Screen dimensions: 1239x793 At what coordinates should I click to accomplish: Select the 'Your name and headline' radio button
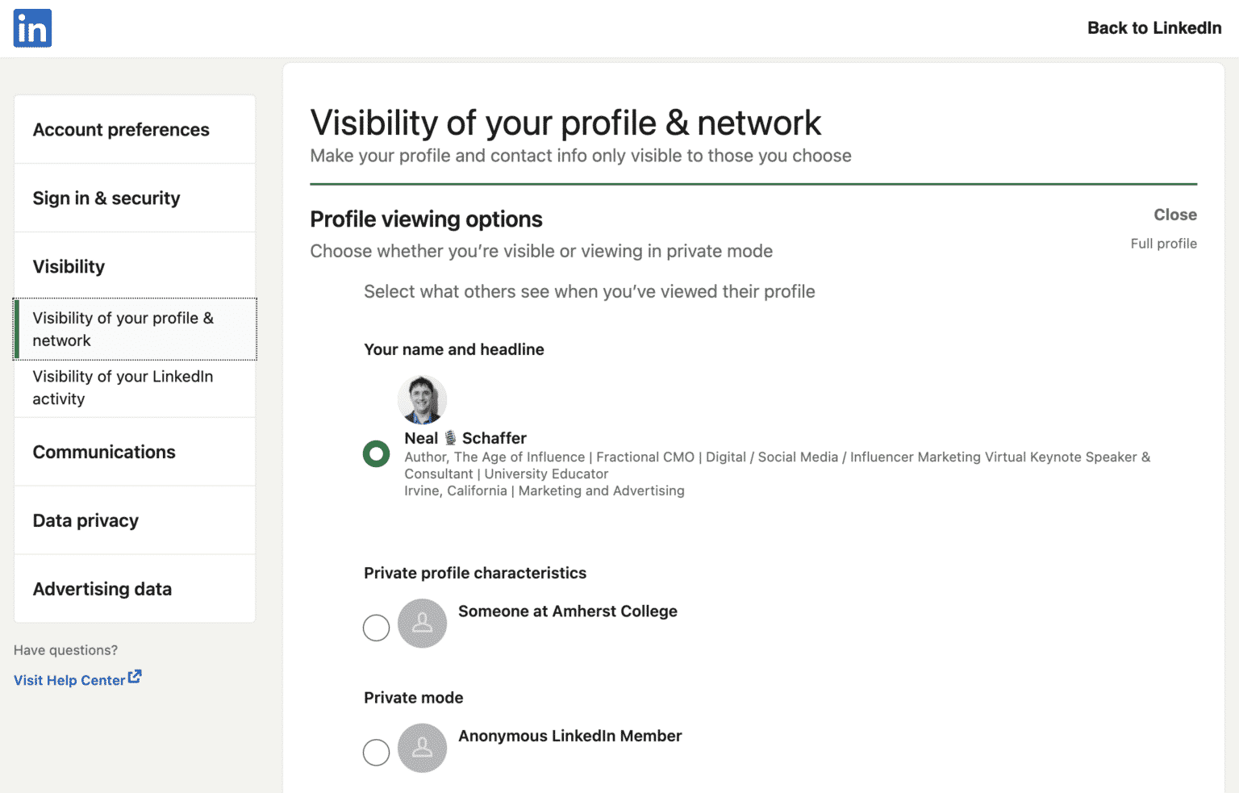pyautogui.click(x=376, y=453)
